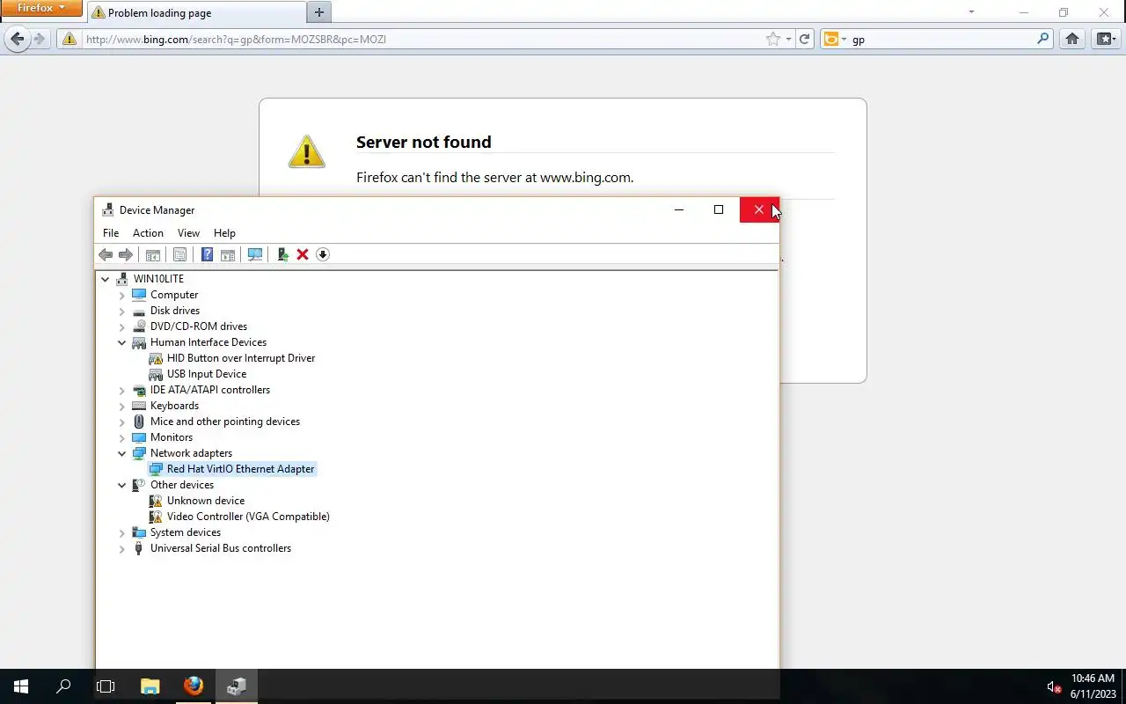This screenshot has width=1126, height=704.
Task: Expand the Monitors category
Action: pos(122,437)
